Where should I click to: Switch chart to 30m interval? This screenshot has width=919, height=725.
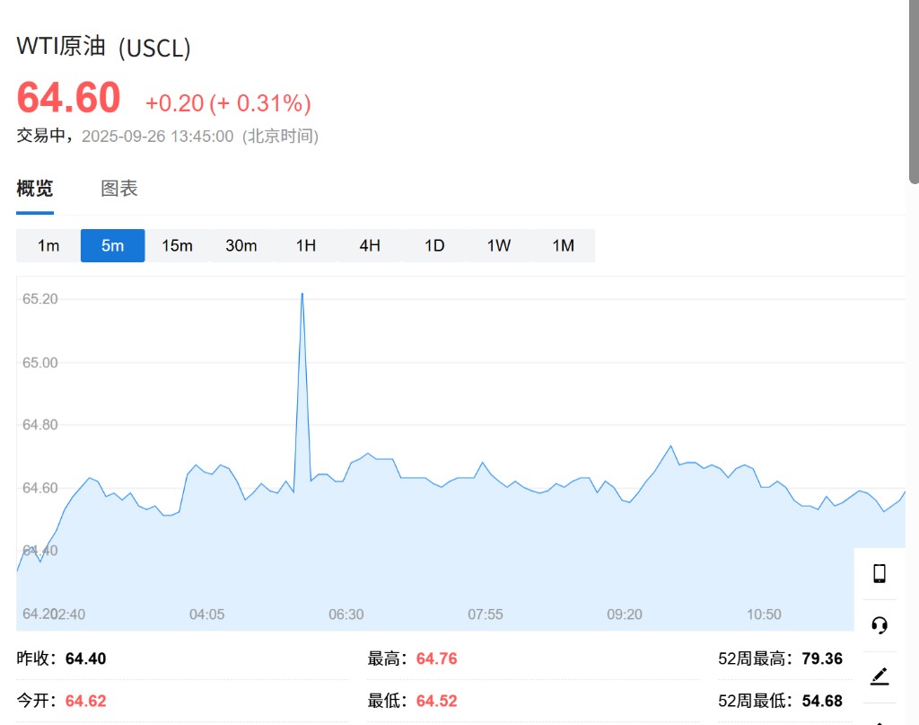tap(241, 245)
